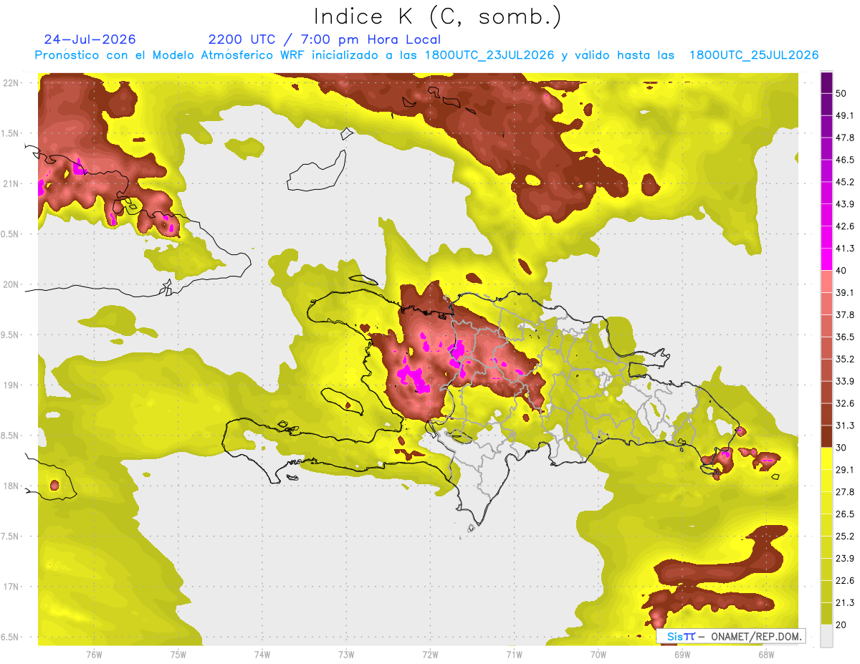This screenshot has height=664, width=860.
Task: Click the colorbar value "39.1"
Action: pyautogui.click(x=845, y=292)
